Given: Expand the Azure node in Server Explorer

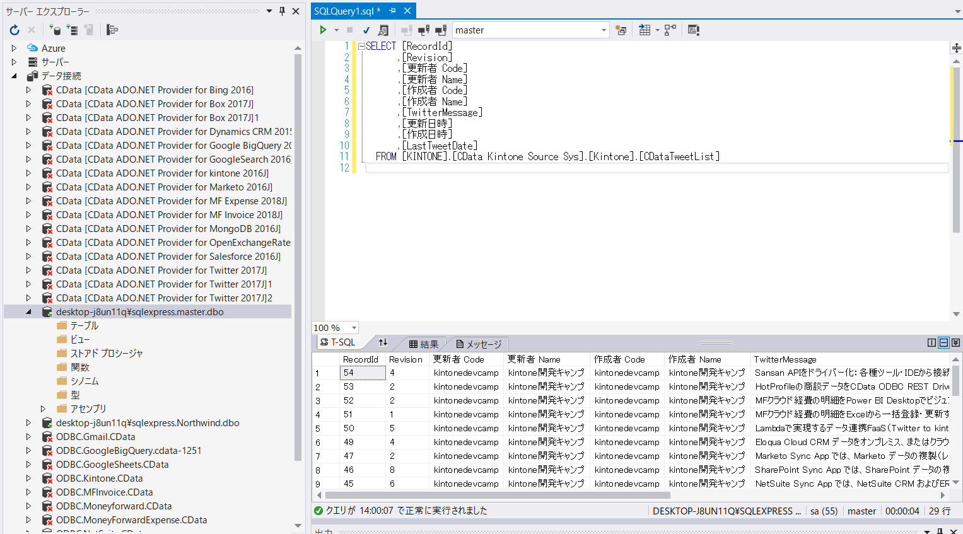Looking at the screenshot, I should [x=14, y=48].
